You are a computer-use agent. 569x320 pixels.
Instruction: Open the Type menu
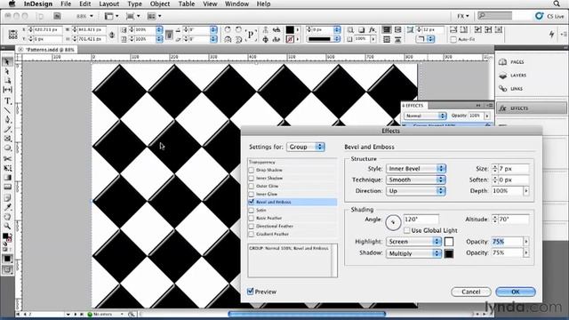(x=134, y=4)
